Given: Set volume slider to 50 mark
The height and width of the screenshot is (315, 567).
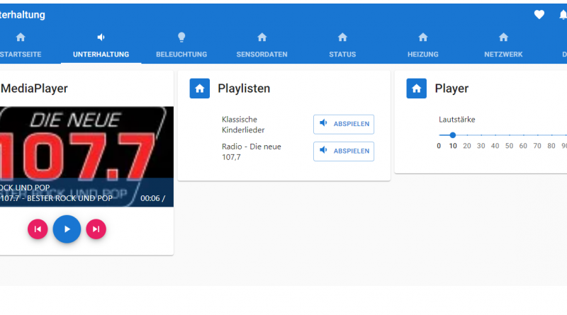Looking at the screenshot, I should [x=509, y=134].
